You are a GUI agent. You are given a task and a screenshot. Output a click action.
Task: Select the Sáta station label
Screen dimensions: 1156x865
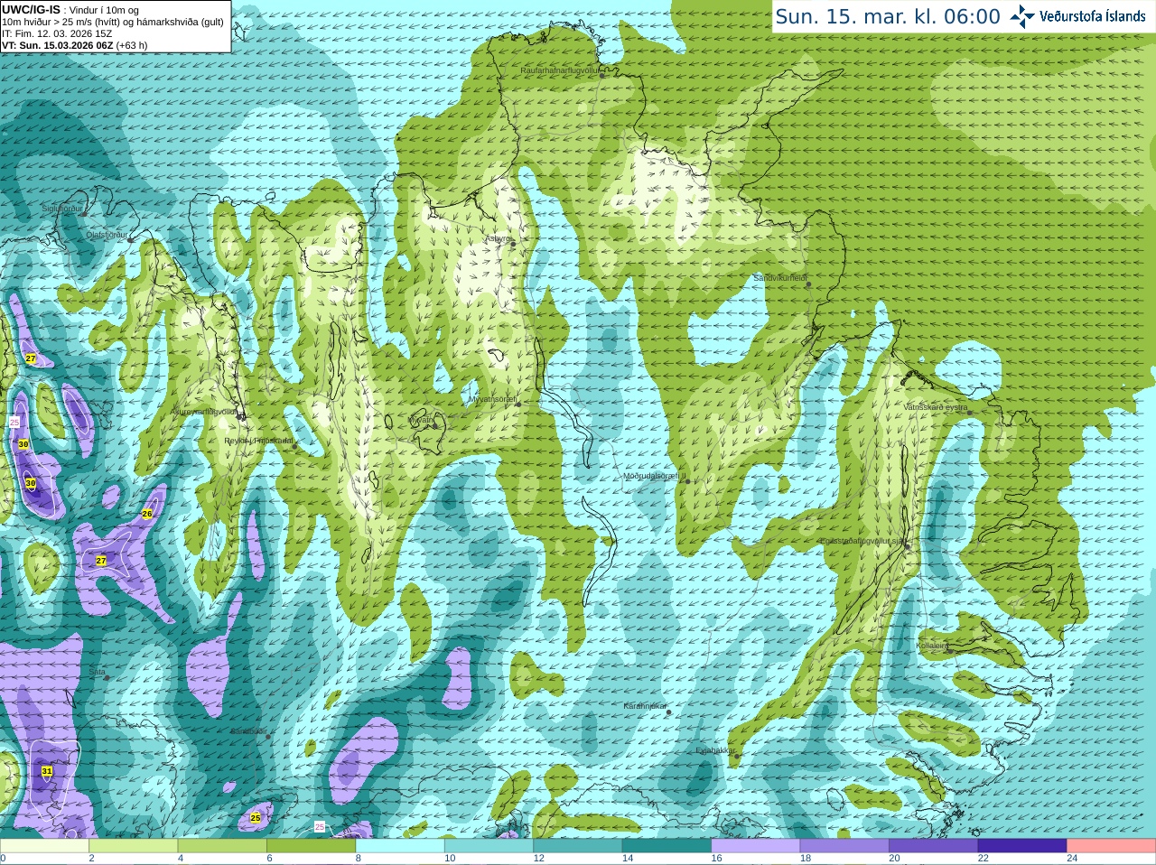coord(98,672)
